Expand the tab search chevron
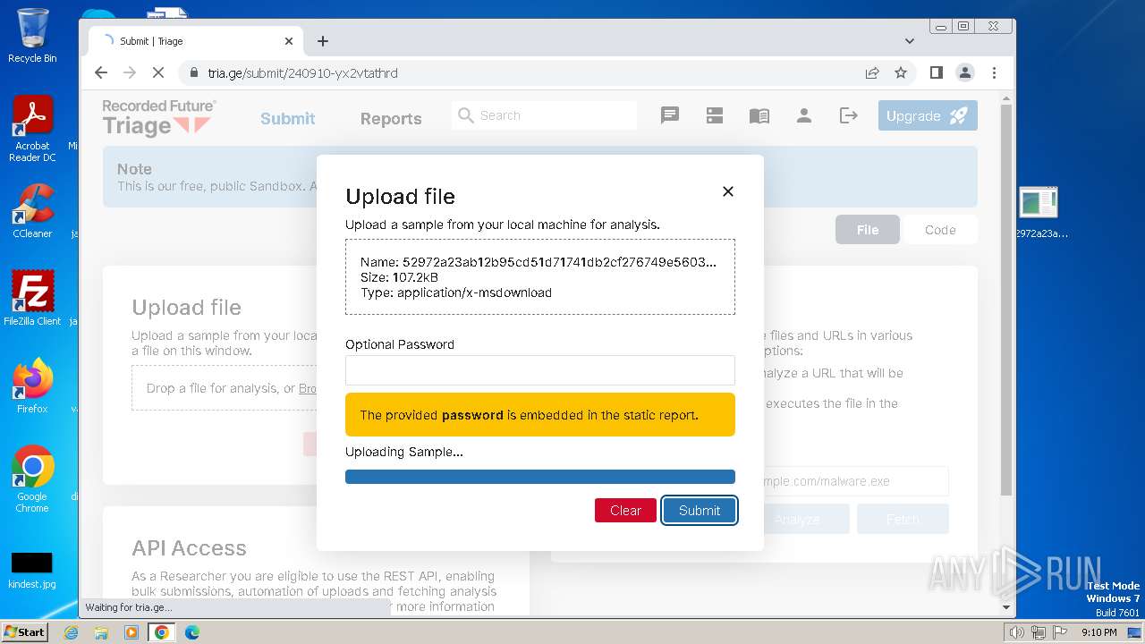Screen dimensions: 1145x644 point(910,41)
